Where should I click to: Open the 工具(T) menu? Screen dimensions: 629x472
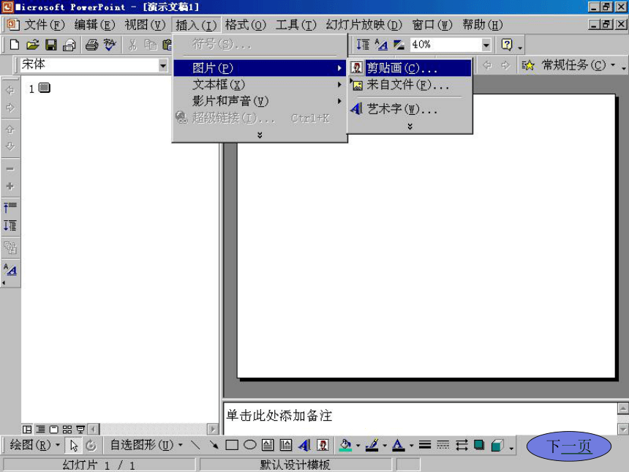(296, 25)
